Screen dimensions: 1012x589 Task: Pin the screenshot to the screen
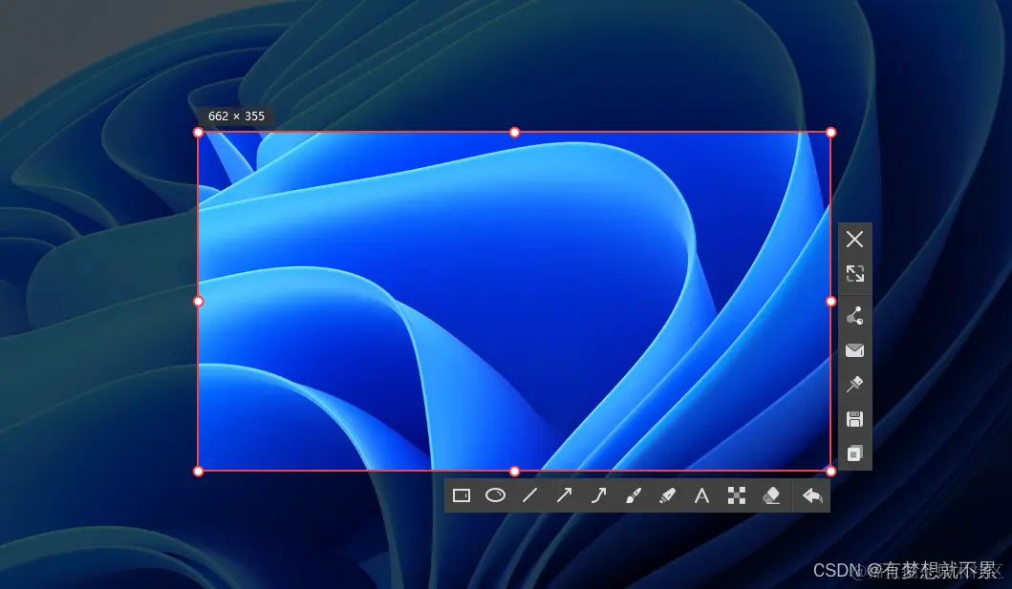[x=854, y=384]
